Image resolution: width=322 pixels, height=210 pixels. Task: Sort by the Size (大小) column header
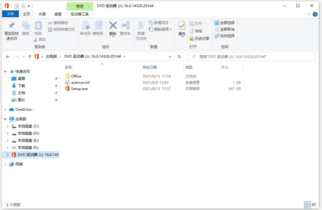[x=225, y=67]
